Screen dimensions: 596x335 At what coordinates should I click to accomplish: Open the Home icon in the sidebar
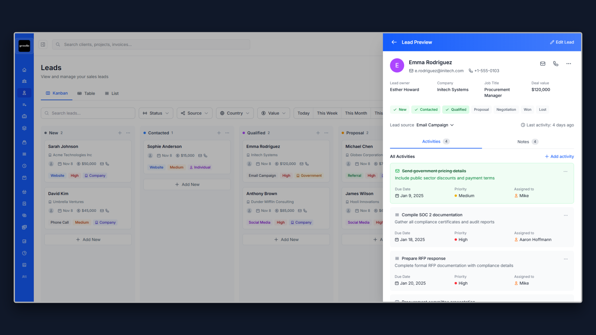pyautogui.click(x=24, y=70)
